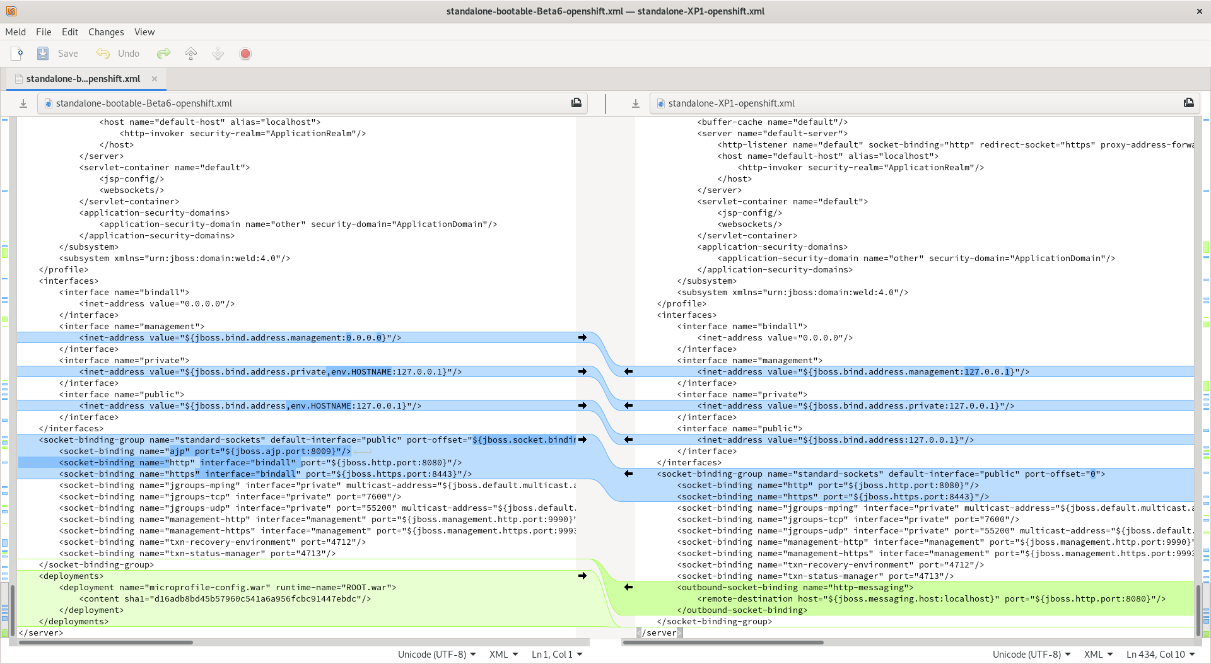The image size is (1211, 664).
Task: Pull outbound-socket-binding block to left pane
Action: click(x=628, y=588)
